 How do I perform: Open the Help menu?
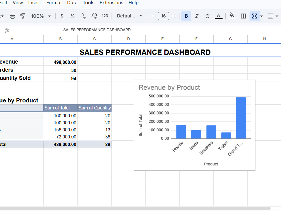pyautogui.click(x=133, y=3)
